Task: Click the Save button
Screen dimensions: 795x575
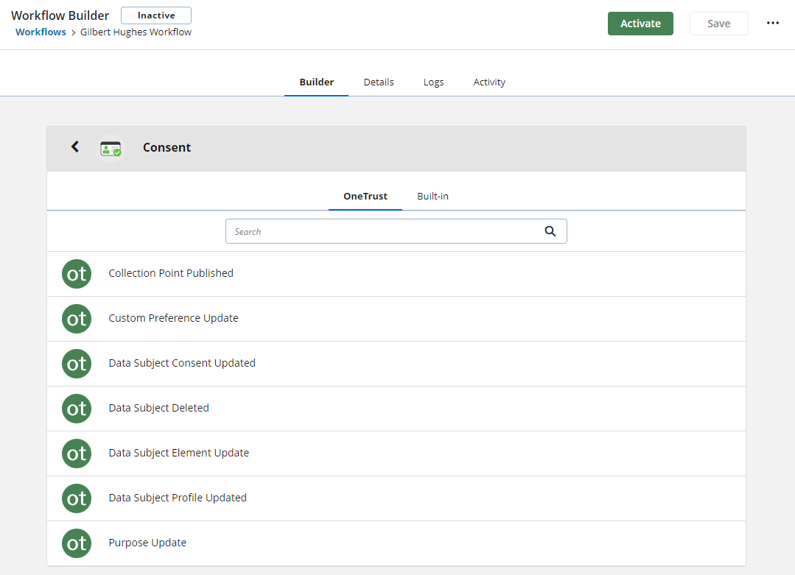Action: 718,23
